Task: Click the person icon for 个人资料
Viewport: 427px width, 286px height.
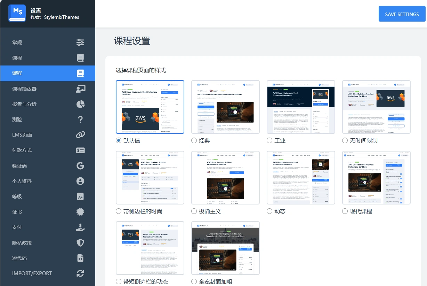Action: pyautogui.click(x=80, y=181)
